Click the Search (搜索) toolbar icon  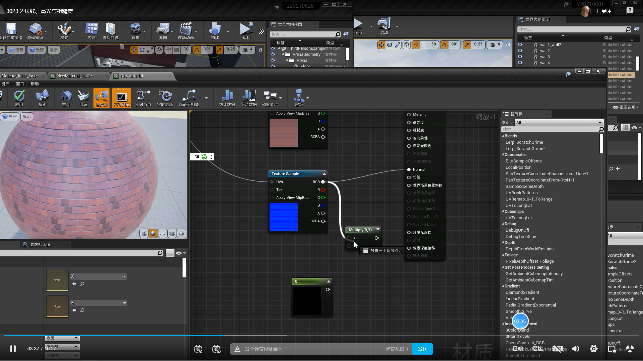click(42, 98)
